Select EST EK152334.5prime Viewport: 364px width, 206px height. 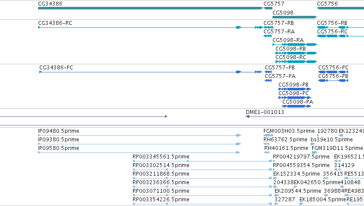(x=275, y=178)
